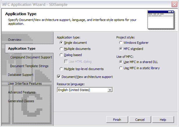Viewport: 179px width, 127px height.
Task: Open the Advanced Features page
Action: coord(22,92)
